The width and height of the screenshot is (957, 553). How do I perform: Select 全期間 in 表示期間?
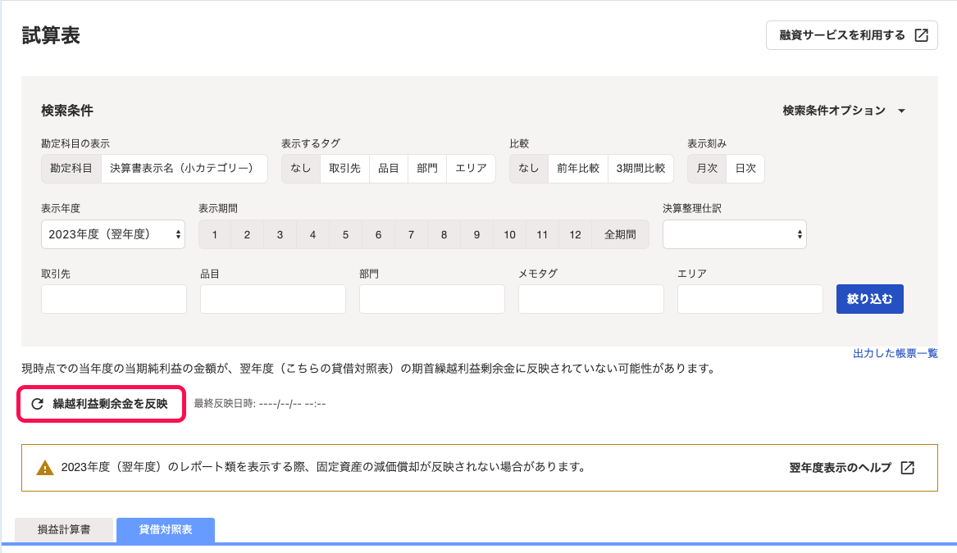[x=620, y=235]
